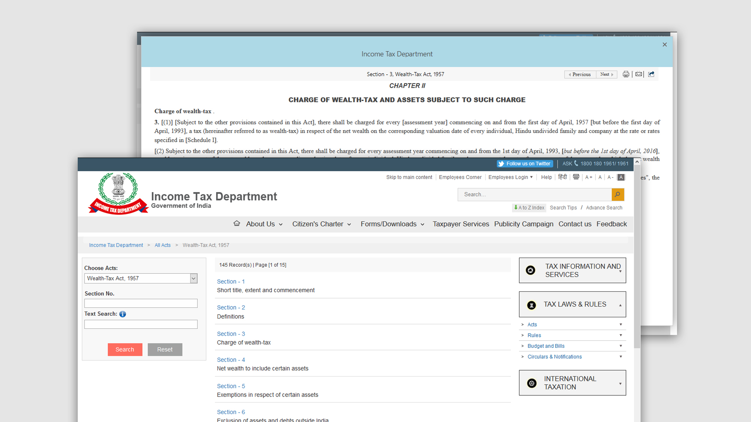Viewport: 751px width, 422px height.
Task: Print the Section 3 document
Action: (x=626, y=74)
